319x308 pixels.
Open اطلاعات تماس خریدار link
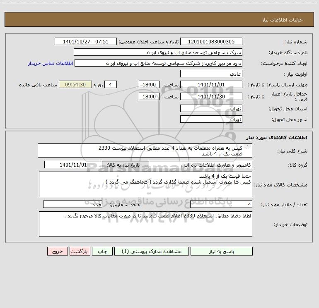click(51, 63)
